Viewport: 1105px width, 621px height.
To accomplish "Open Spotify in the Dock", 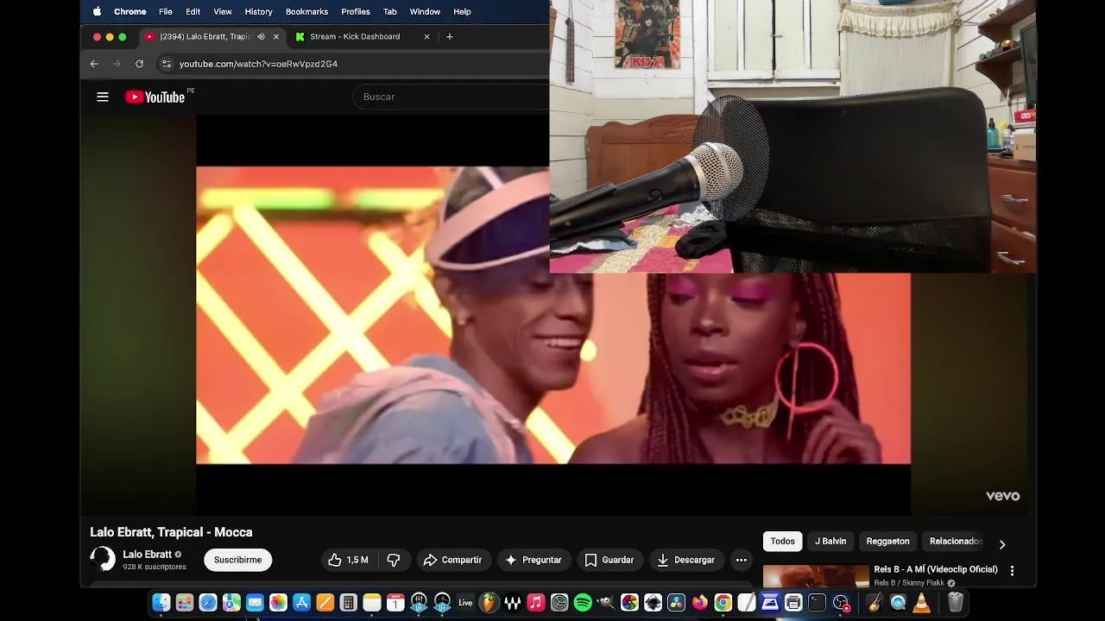I will click(583, 602).
